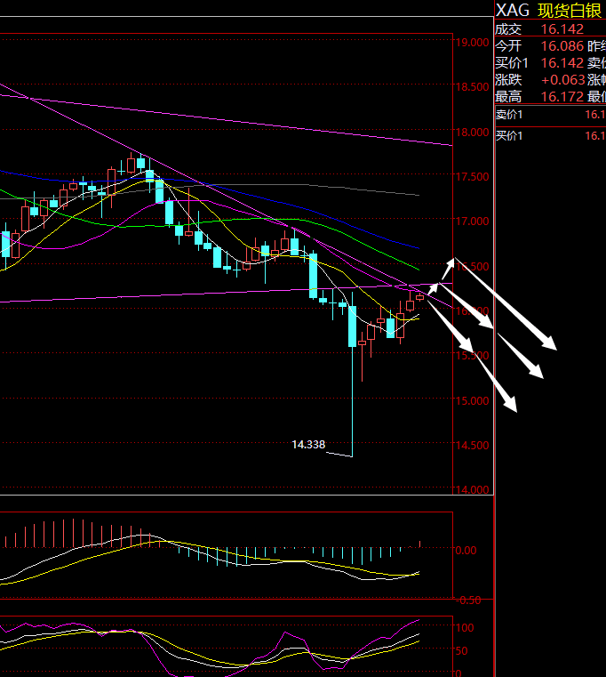Viewport: 606px width, 677px height.
Task: Click the 14.338 low price label on chart
Action: (308, 444)
